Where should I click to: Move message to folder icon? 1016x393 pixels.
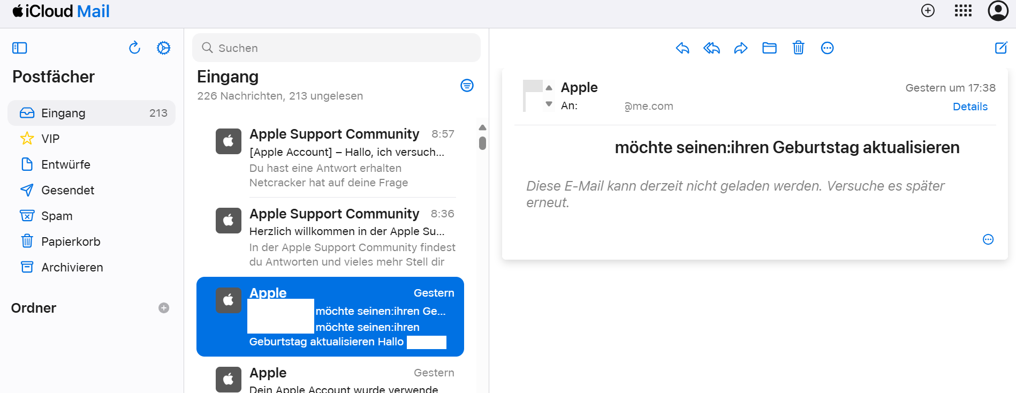769,48
